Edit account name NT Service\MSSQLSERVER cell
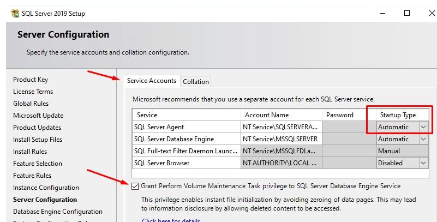 282,139
